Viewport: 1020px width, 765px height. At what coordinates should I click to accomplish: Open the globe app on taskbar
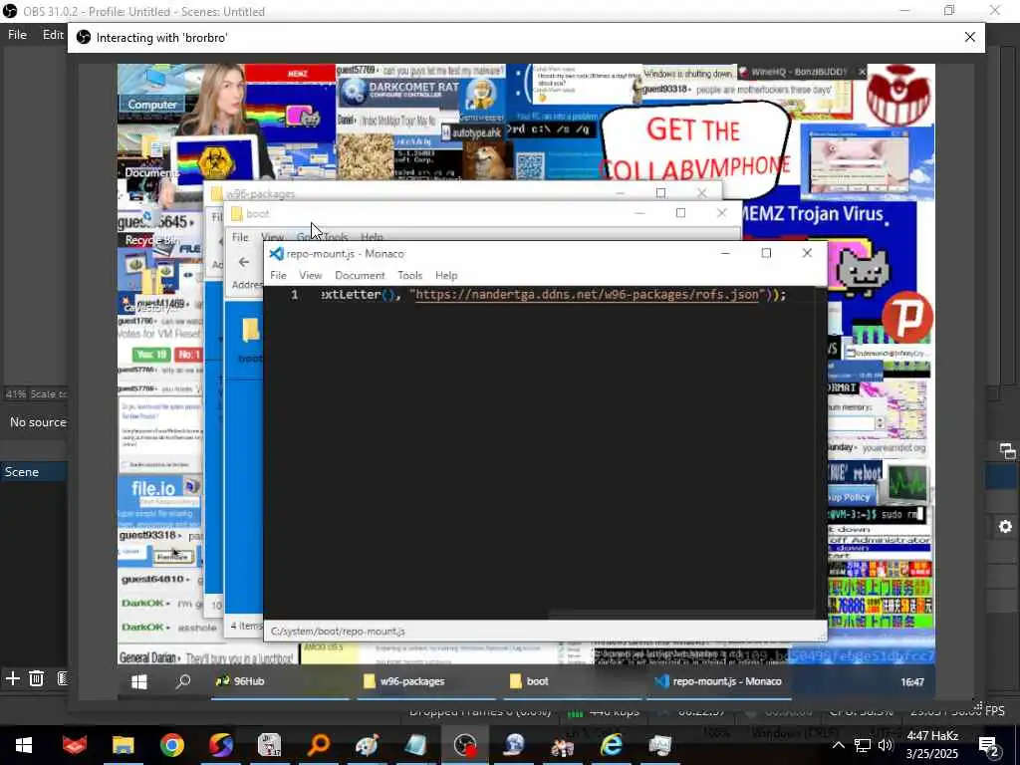pos(514,745)
